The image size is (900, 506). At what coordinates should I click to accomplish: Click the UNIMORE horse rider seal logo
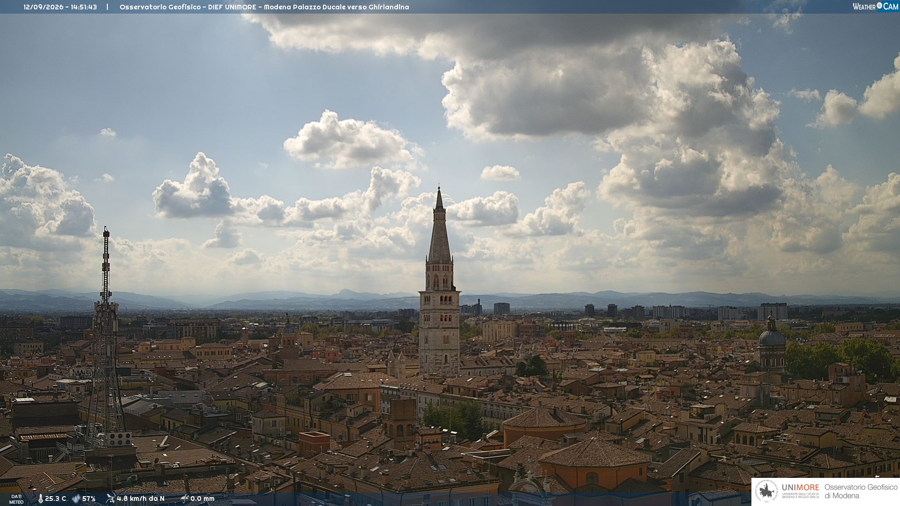pos(767,492)
